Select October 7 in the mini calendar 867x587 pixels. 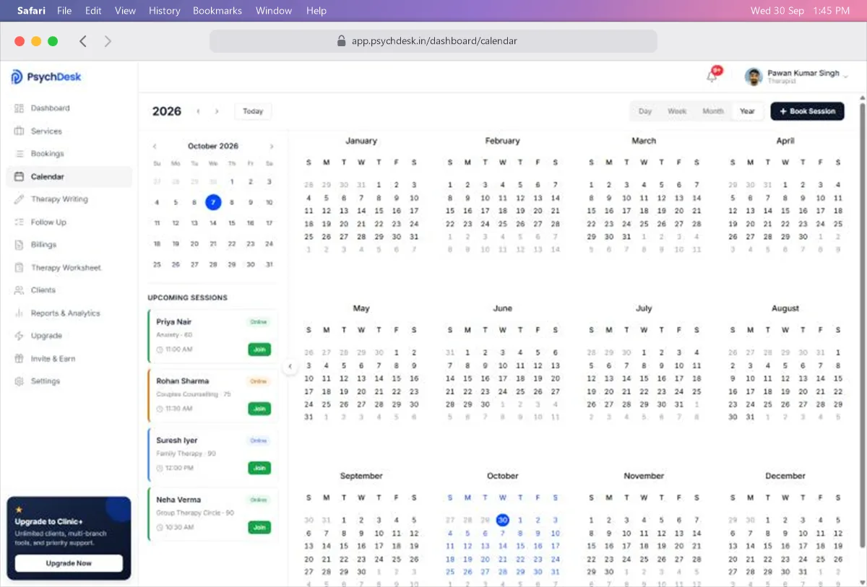(x=213, y=203)
